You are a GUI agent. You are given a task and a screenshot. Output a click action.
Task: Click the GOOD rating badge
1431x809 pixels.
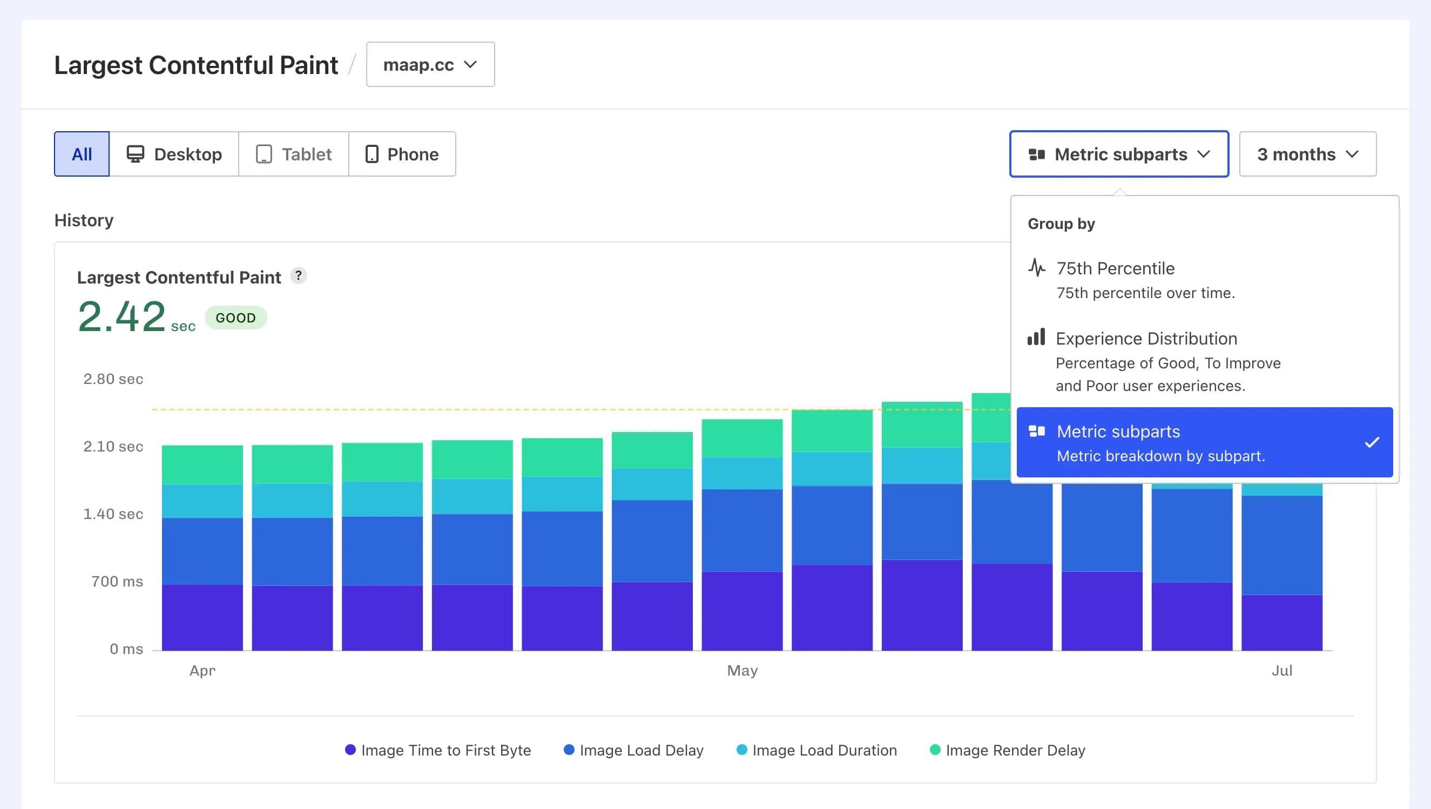tap(235, 318)
